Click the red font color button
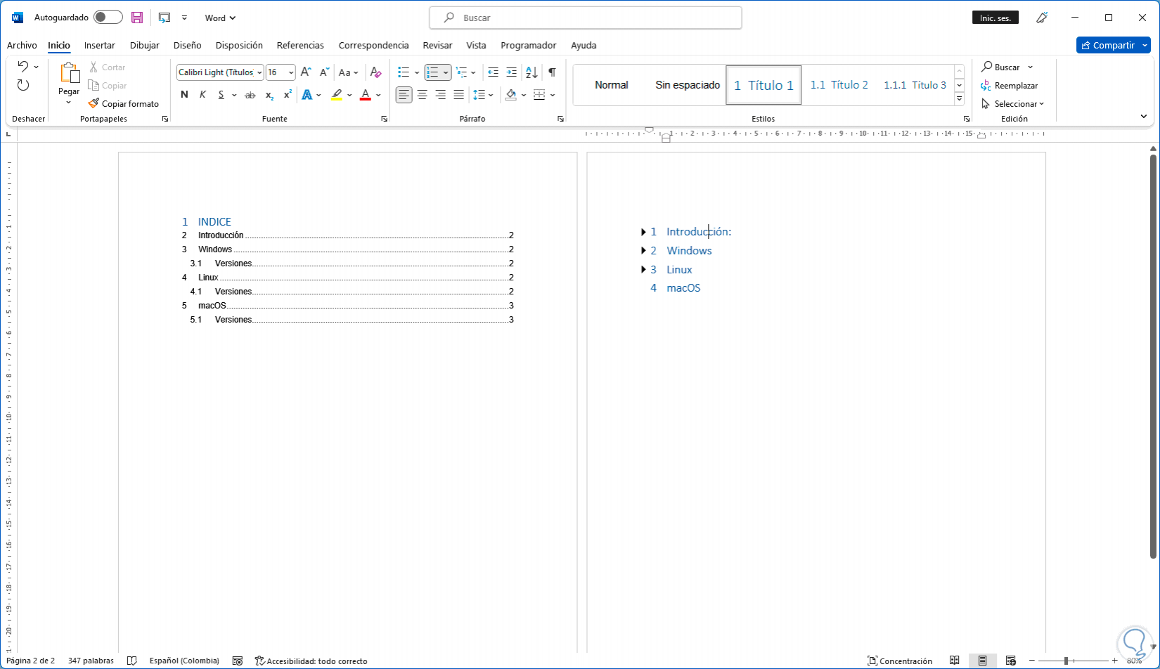The height and width of the screenshot is (669, 1160). [x=365, y=95]
